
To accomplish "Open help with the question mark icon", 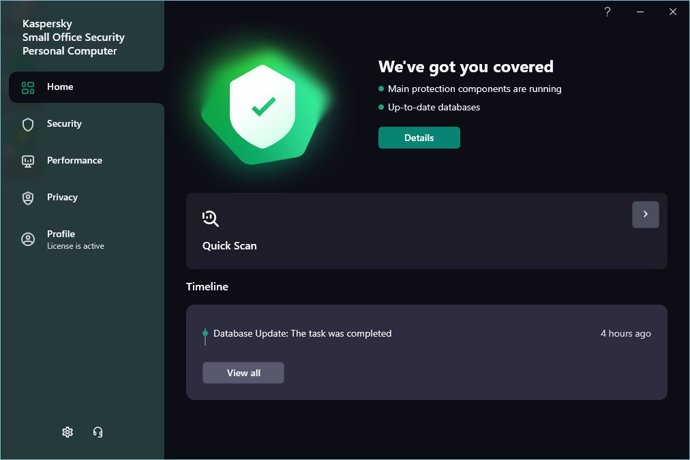I will point(607,12).
